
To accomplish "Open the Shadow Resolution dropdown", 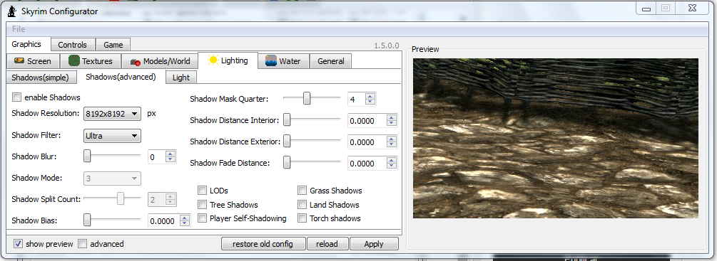I will coord(112,114).
